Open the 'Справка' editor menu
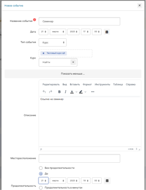146x190 pixels. 131,84
